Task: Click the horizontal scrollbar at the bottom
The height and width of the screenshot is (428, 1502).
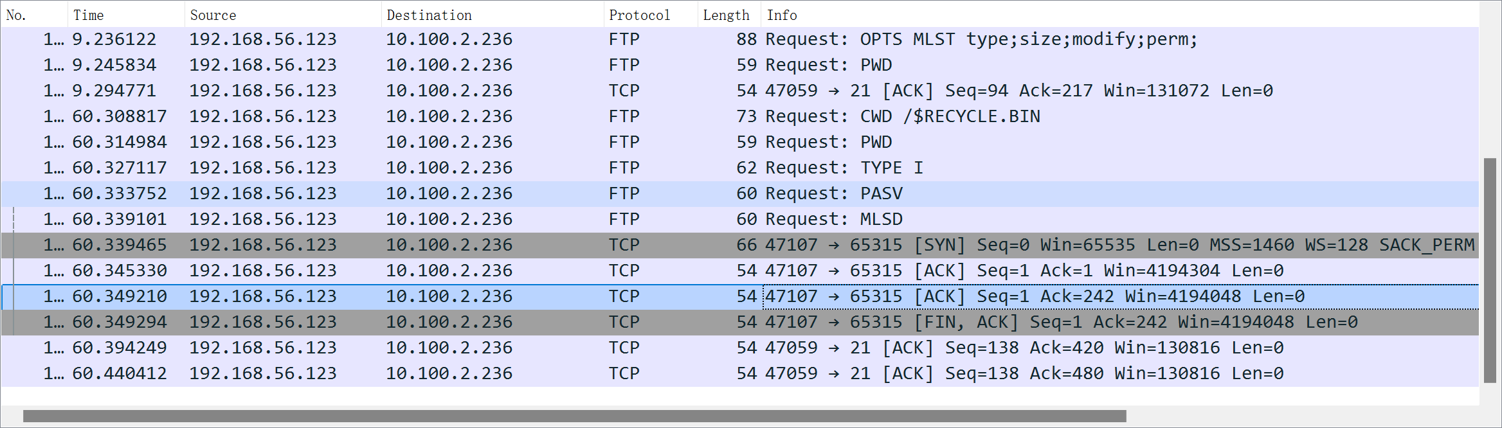Action: (x=574, y=416)
